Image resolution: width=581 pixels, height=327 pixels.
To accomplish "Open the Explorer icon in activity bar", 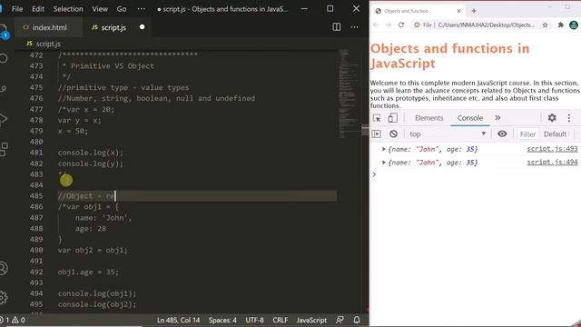I will pyautogui.click(x=3, y=30).
